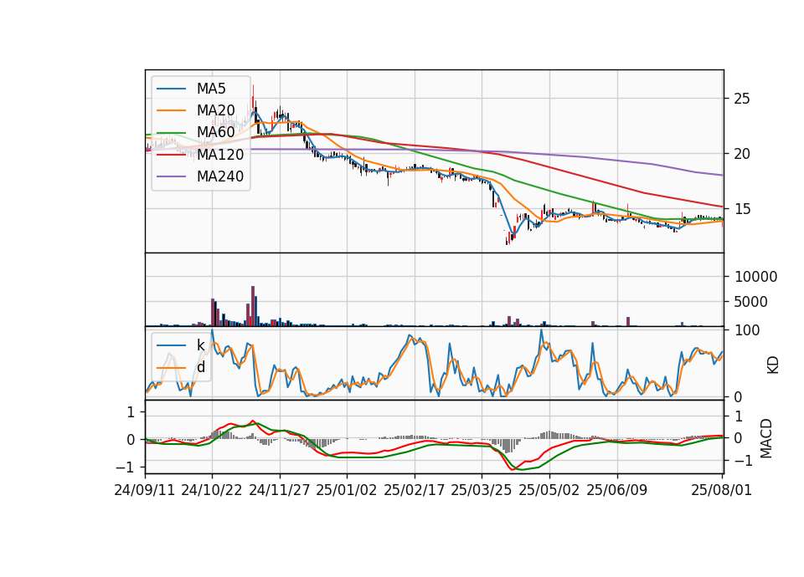The image size is (804, 577).
Task: Click the tallest volume bar in November 2024
Action: pyautogui.click(x=253, y=306)
